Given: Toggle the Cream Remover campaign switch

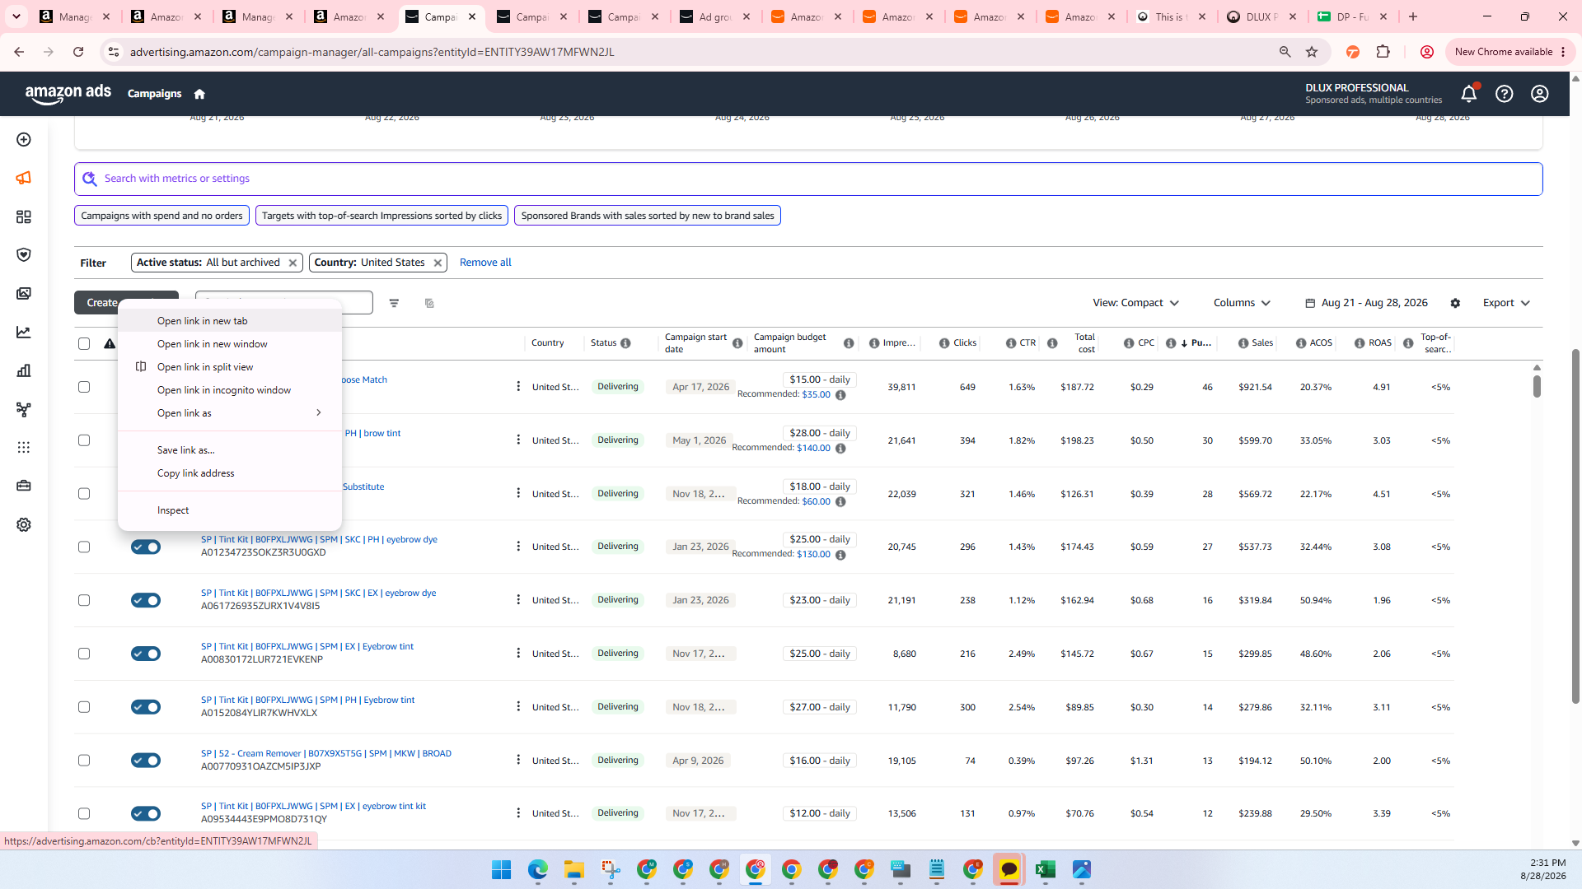Looking at the screenshot, I should click(146, 761).
